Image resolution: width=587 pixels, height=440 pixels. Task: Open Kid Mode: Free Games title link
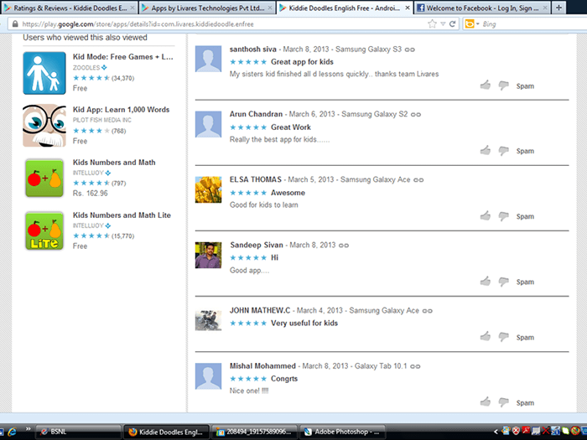point(122,57)
